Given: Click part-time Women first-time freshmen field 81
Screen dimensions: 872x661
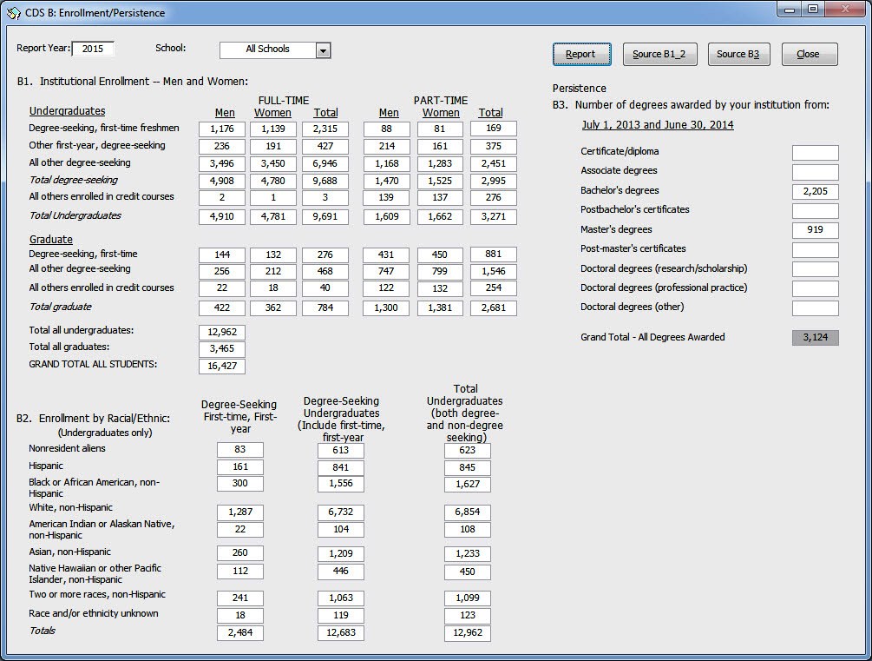Looking at the screenshot, I should click(x=440, y=129).
